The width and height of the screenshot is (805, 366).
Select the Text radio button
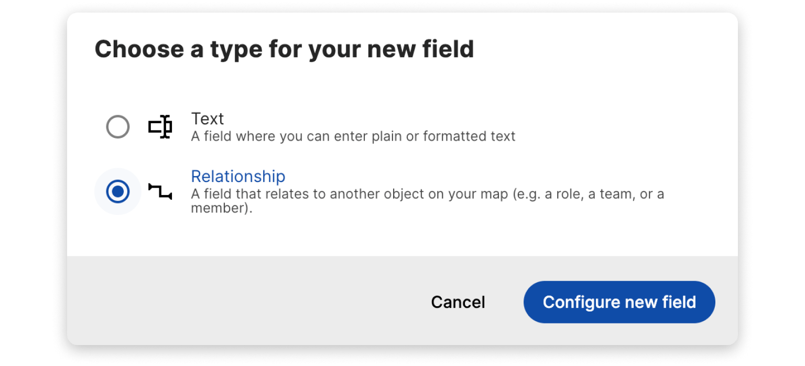(117, 127)
